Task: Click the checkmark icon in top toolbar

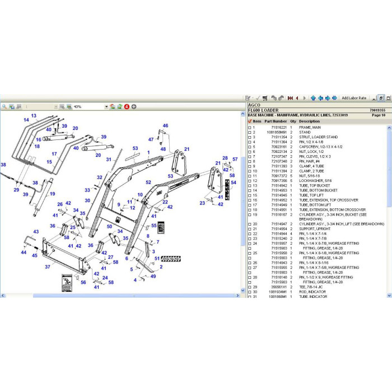Action: [x=258, y=98]
